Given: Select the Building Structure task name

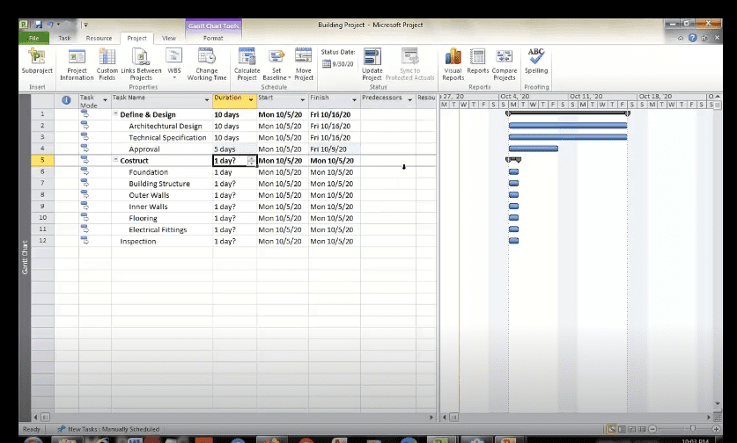Looking at the screenshot, I should pyautogui.click(x=159, y=184).
